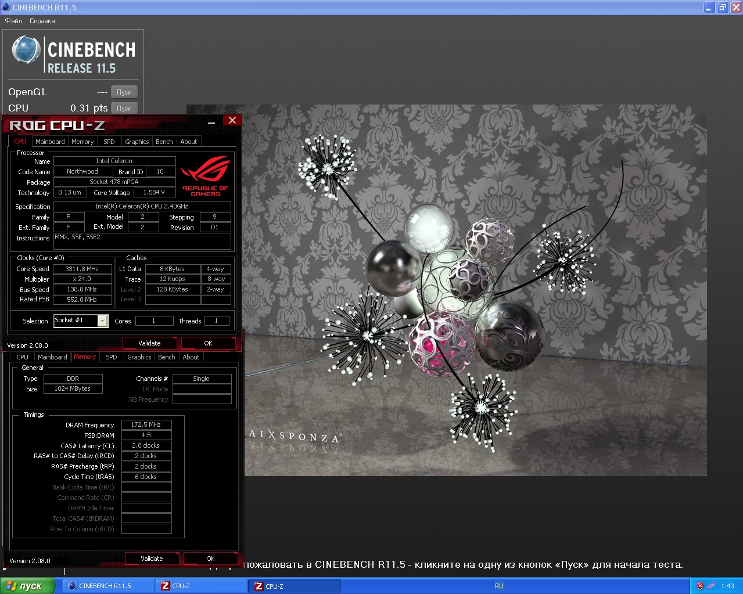Image resolution: width=743 pixels, height=594 pixels.
Task: Click the Cinebench title bar icon
Action: click(6, 7)
